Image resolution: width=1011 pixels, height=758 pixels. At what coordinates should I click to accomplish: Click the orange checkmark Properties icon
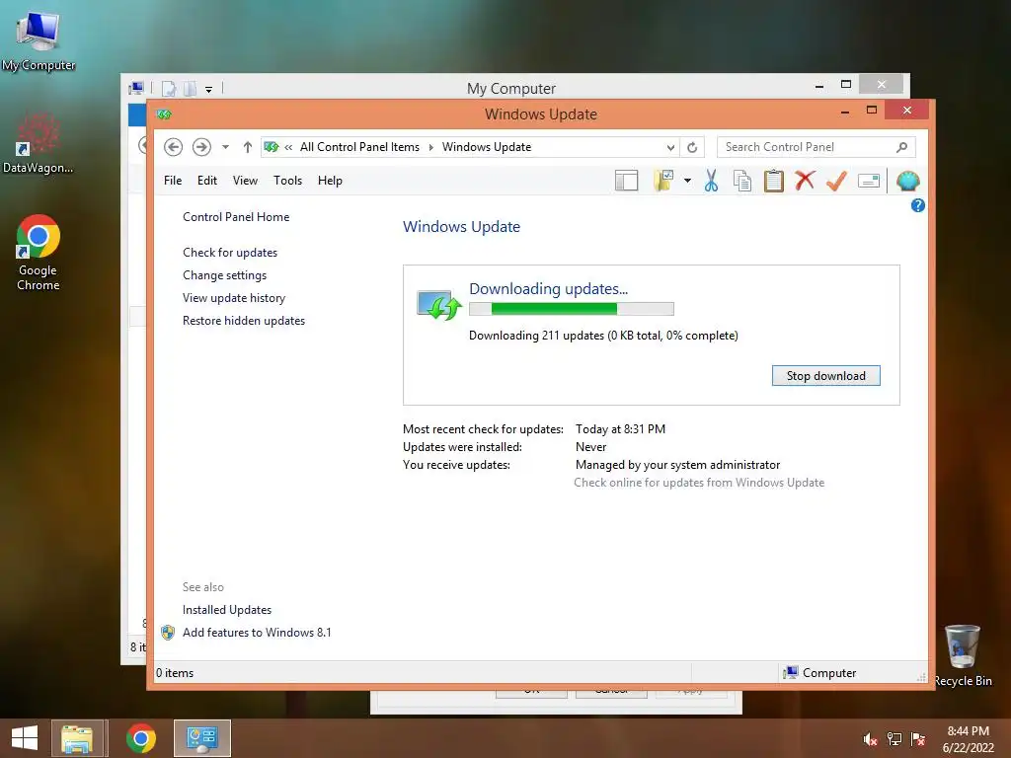[x=836, y=182]
